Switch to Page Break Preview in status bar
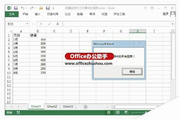This screenshot has height=119, width=179. coord(126,113)
